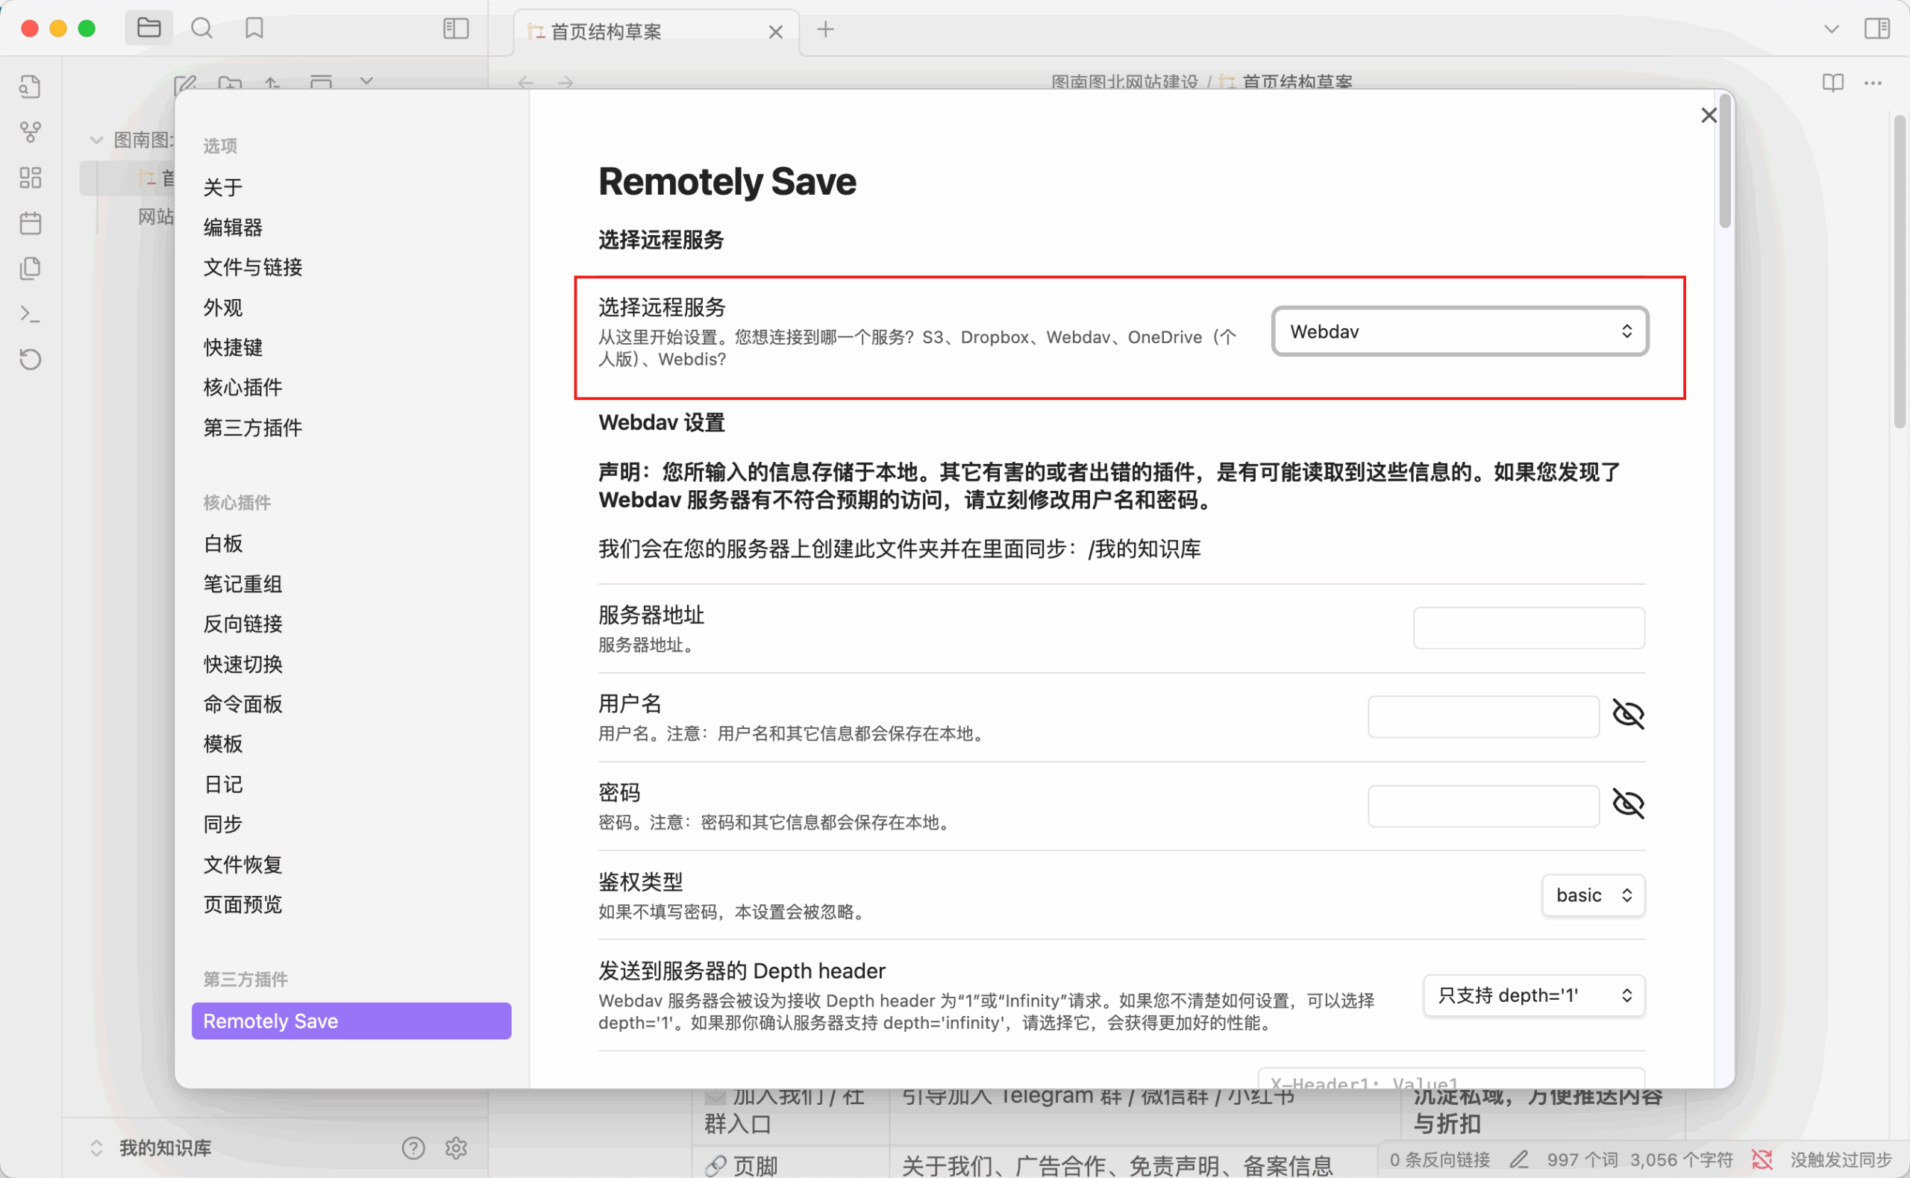
Task: Click the help question mark icon
Action: click(413, 1147)
